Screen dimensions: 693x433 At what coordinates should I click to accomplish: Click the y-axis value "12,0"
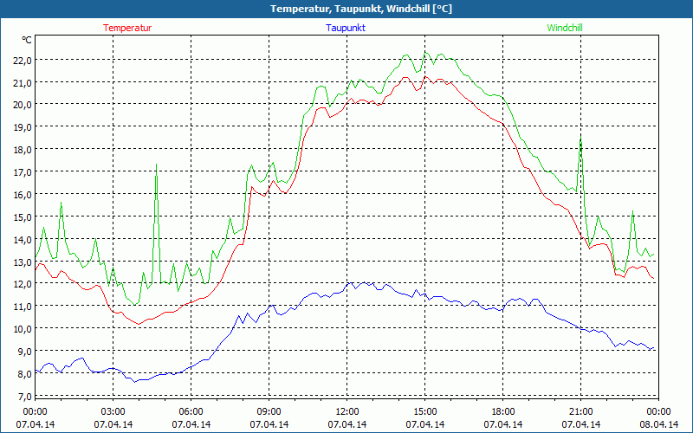[23, 284]
